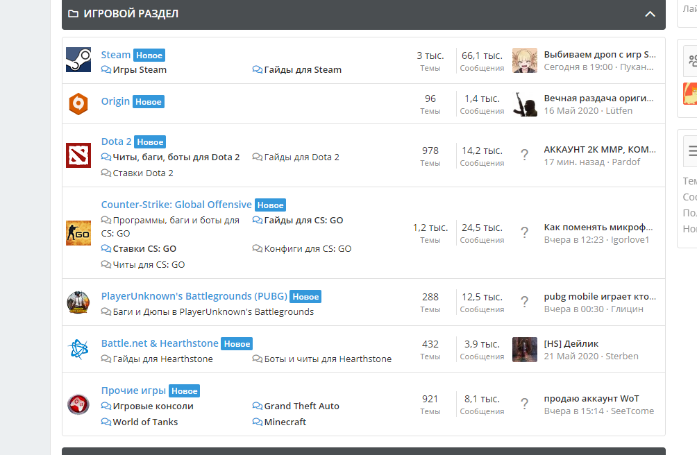Click the question mark avatar in Dota 2 row
The height and width of the screenshot is (455, 697).
pos(525,155)
